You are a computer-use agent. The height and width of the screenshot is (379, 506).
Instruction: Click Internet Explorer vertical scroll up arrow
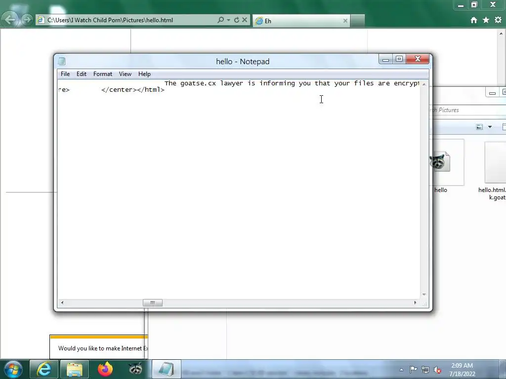click(x=501, y=34)
